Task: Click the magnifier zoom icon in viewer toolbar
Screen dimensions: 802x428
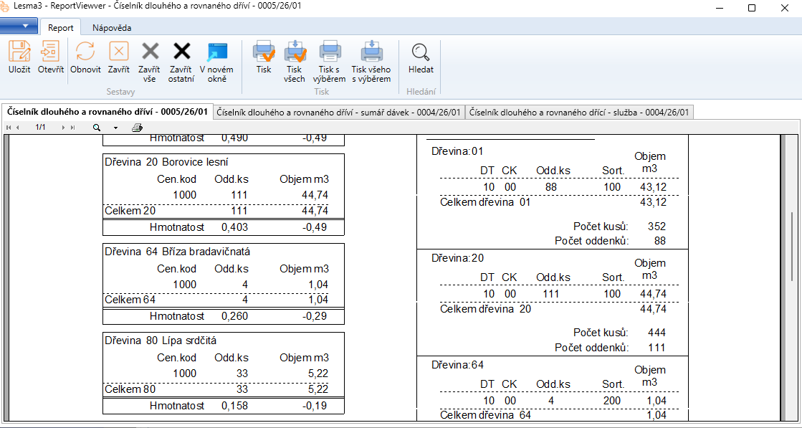Action: (x=97, y=128)
